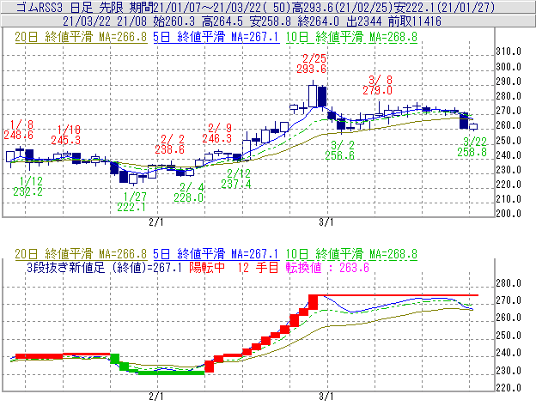Click the long green horizontal bar in 新値足 chart
Viewport: 536px width, 406px height.
[172, 373]
